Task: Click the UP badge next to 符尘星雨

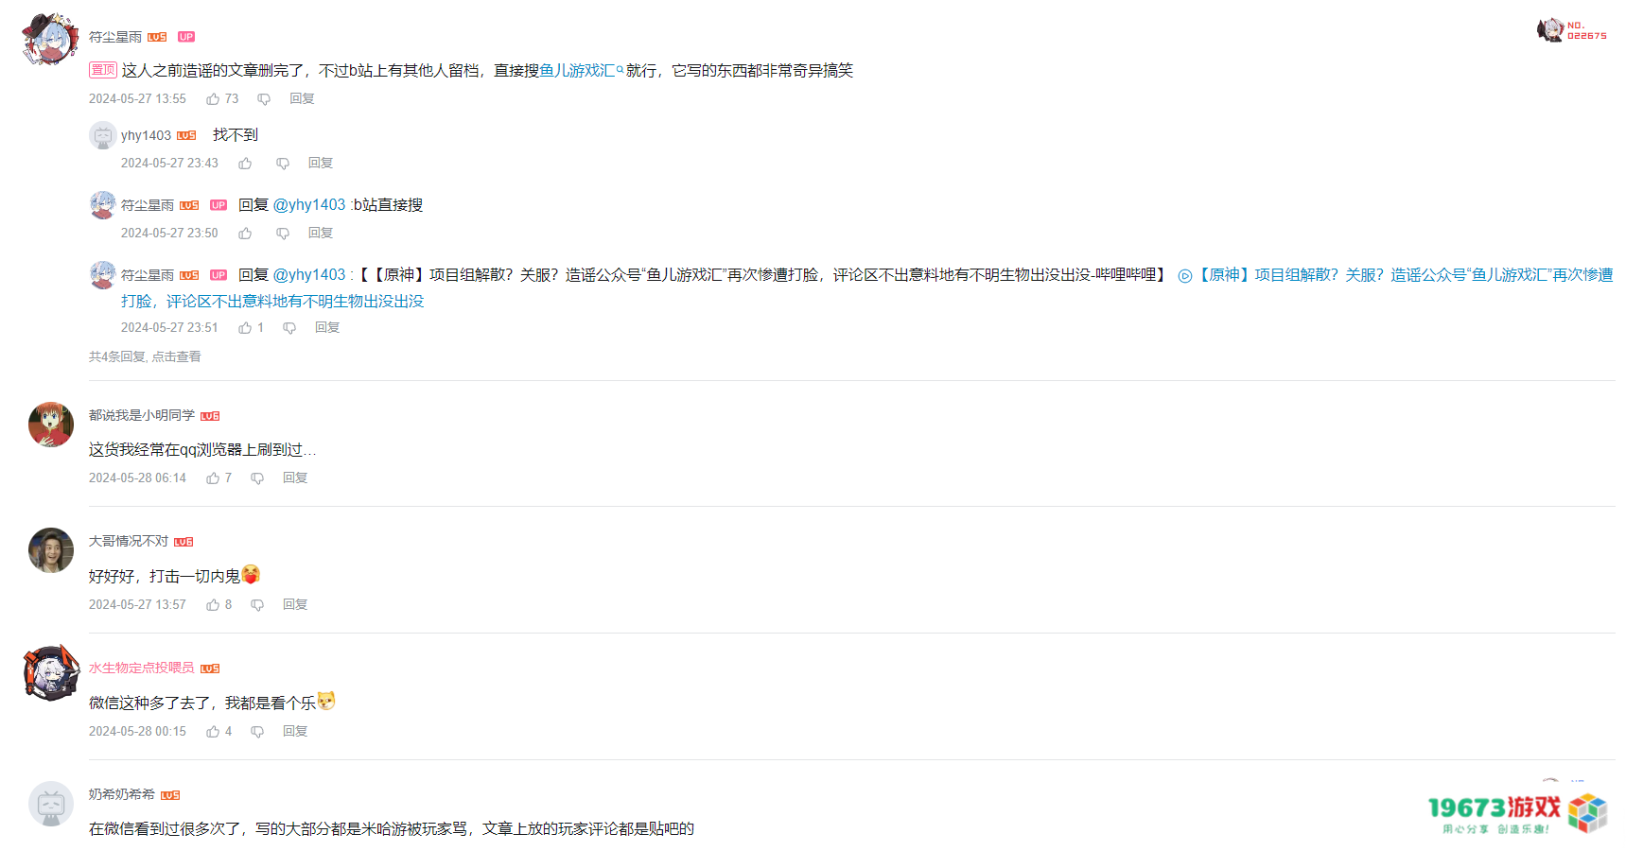Action: click(186, 36)
